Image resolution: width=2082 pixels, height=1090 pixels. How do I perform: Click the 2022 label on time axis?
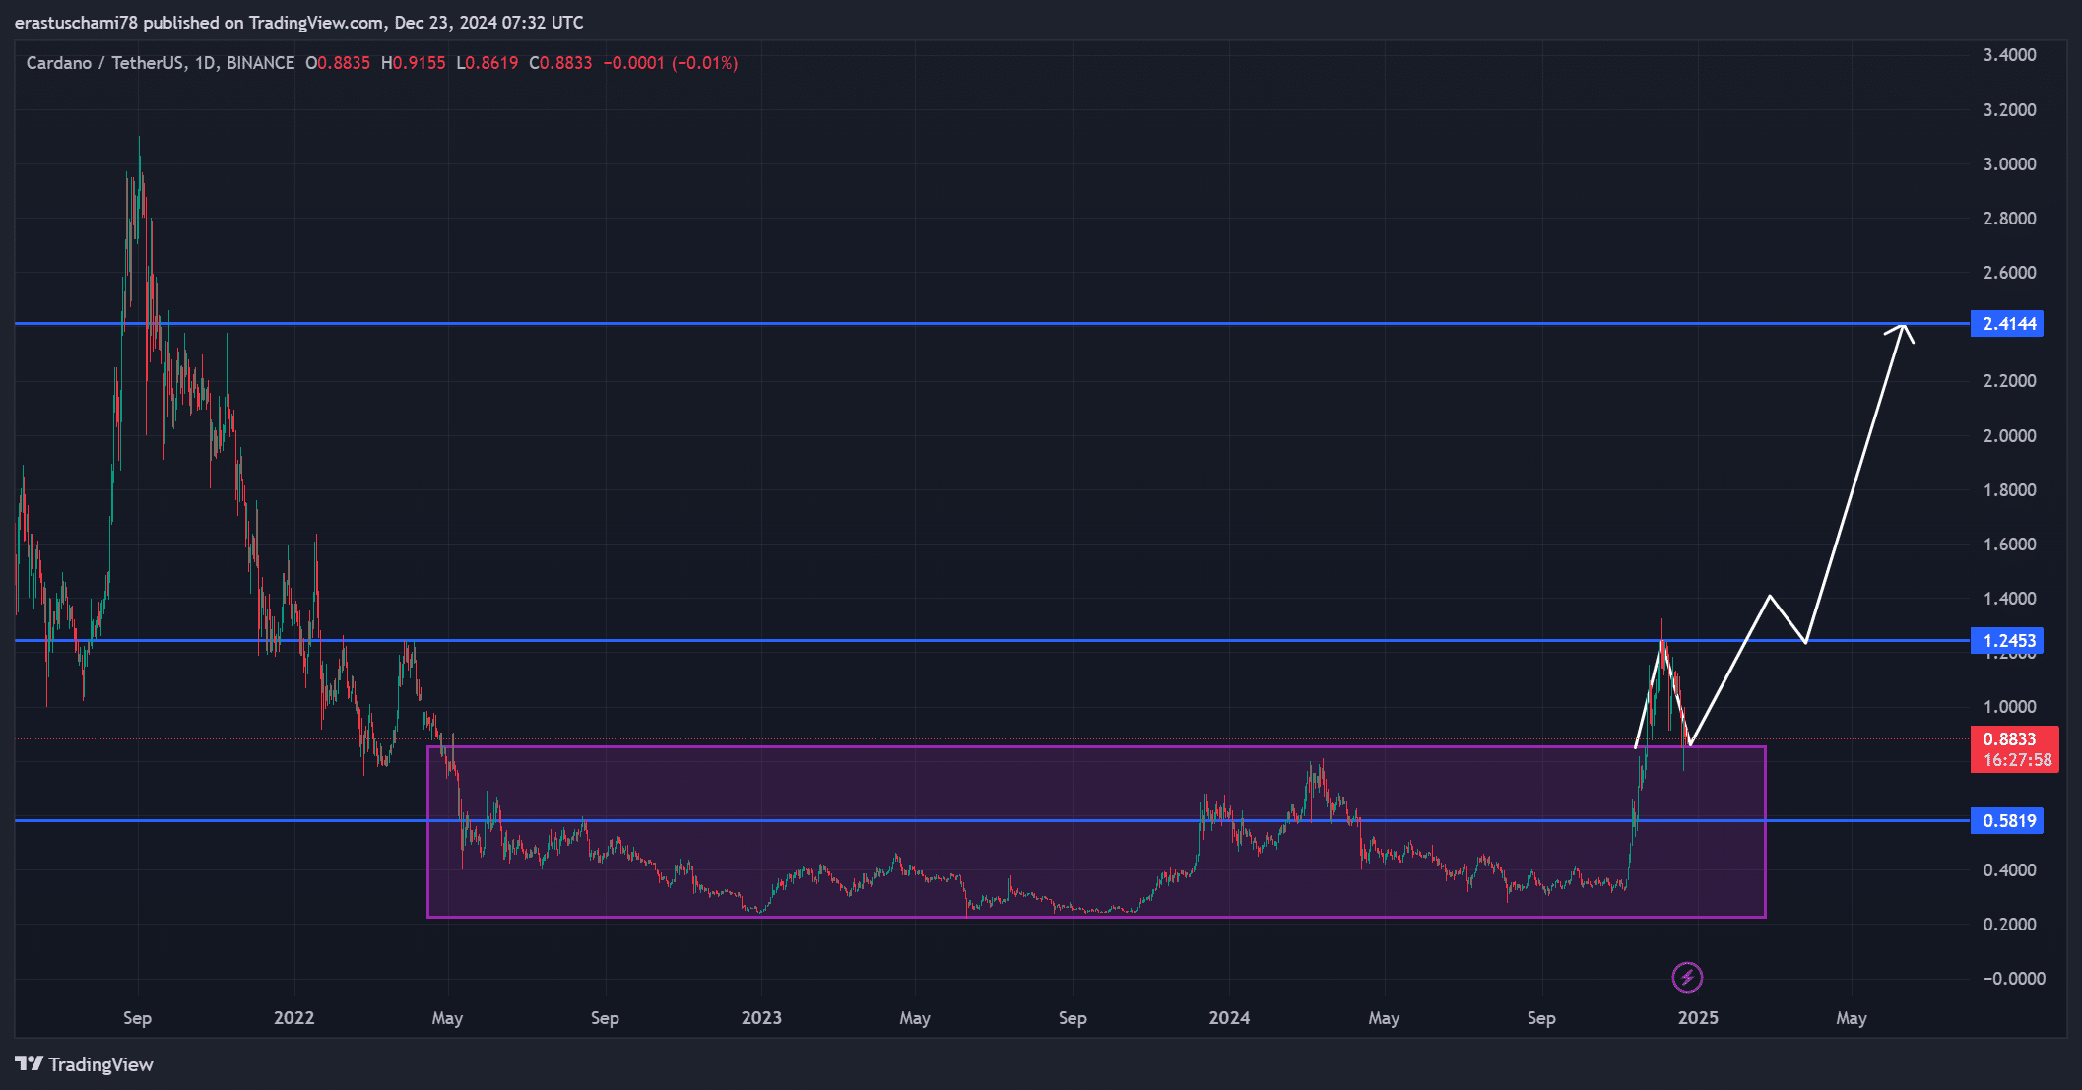[x=293, y=1018]
